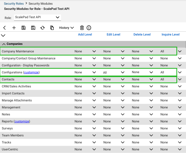Click the trash can Delete icon
The image size is (186, 153).
(x=82, y=28)
